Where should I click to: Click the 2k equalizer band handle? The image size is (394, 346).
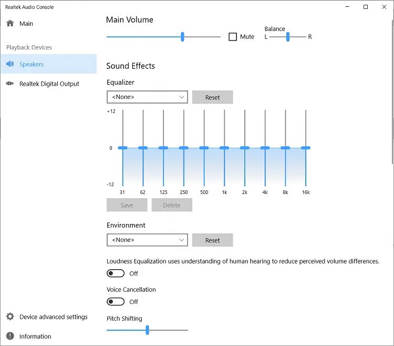245,148
